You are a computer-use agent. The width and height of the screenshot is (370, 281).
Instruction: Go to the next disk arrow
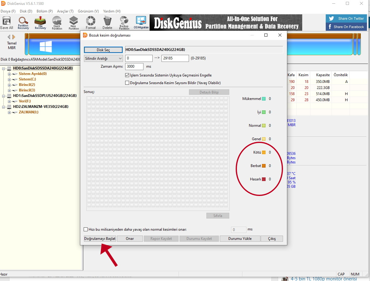pos(14,37)
